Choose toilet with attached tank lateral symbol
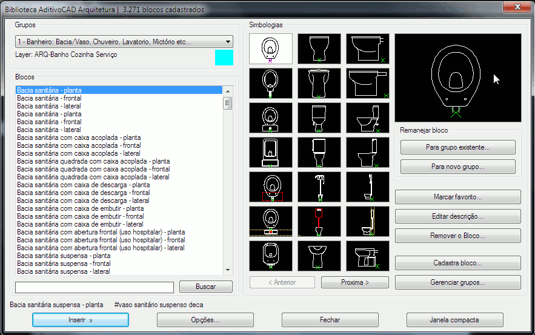Image resolution: width=535 pixels, height=335 pixels. pyautogui.click(x=367, y=118)
